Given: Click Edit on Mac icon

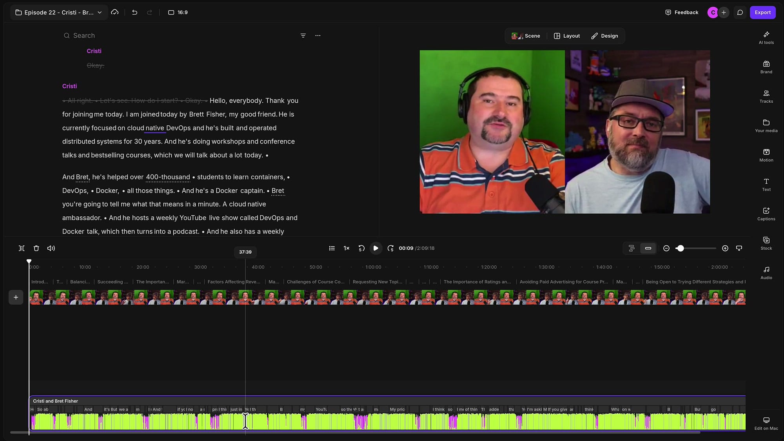Looking at the screenshot, I should coord(766,423).
